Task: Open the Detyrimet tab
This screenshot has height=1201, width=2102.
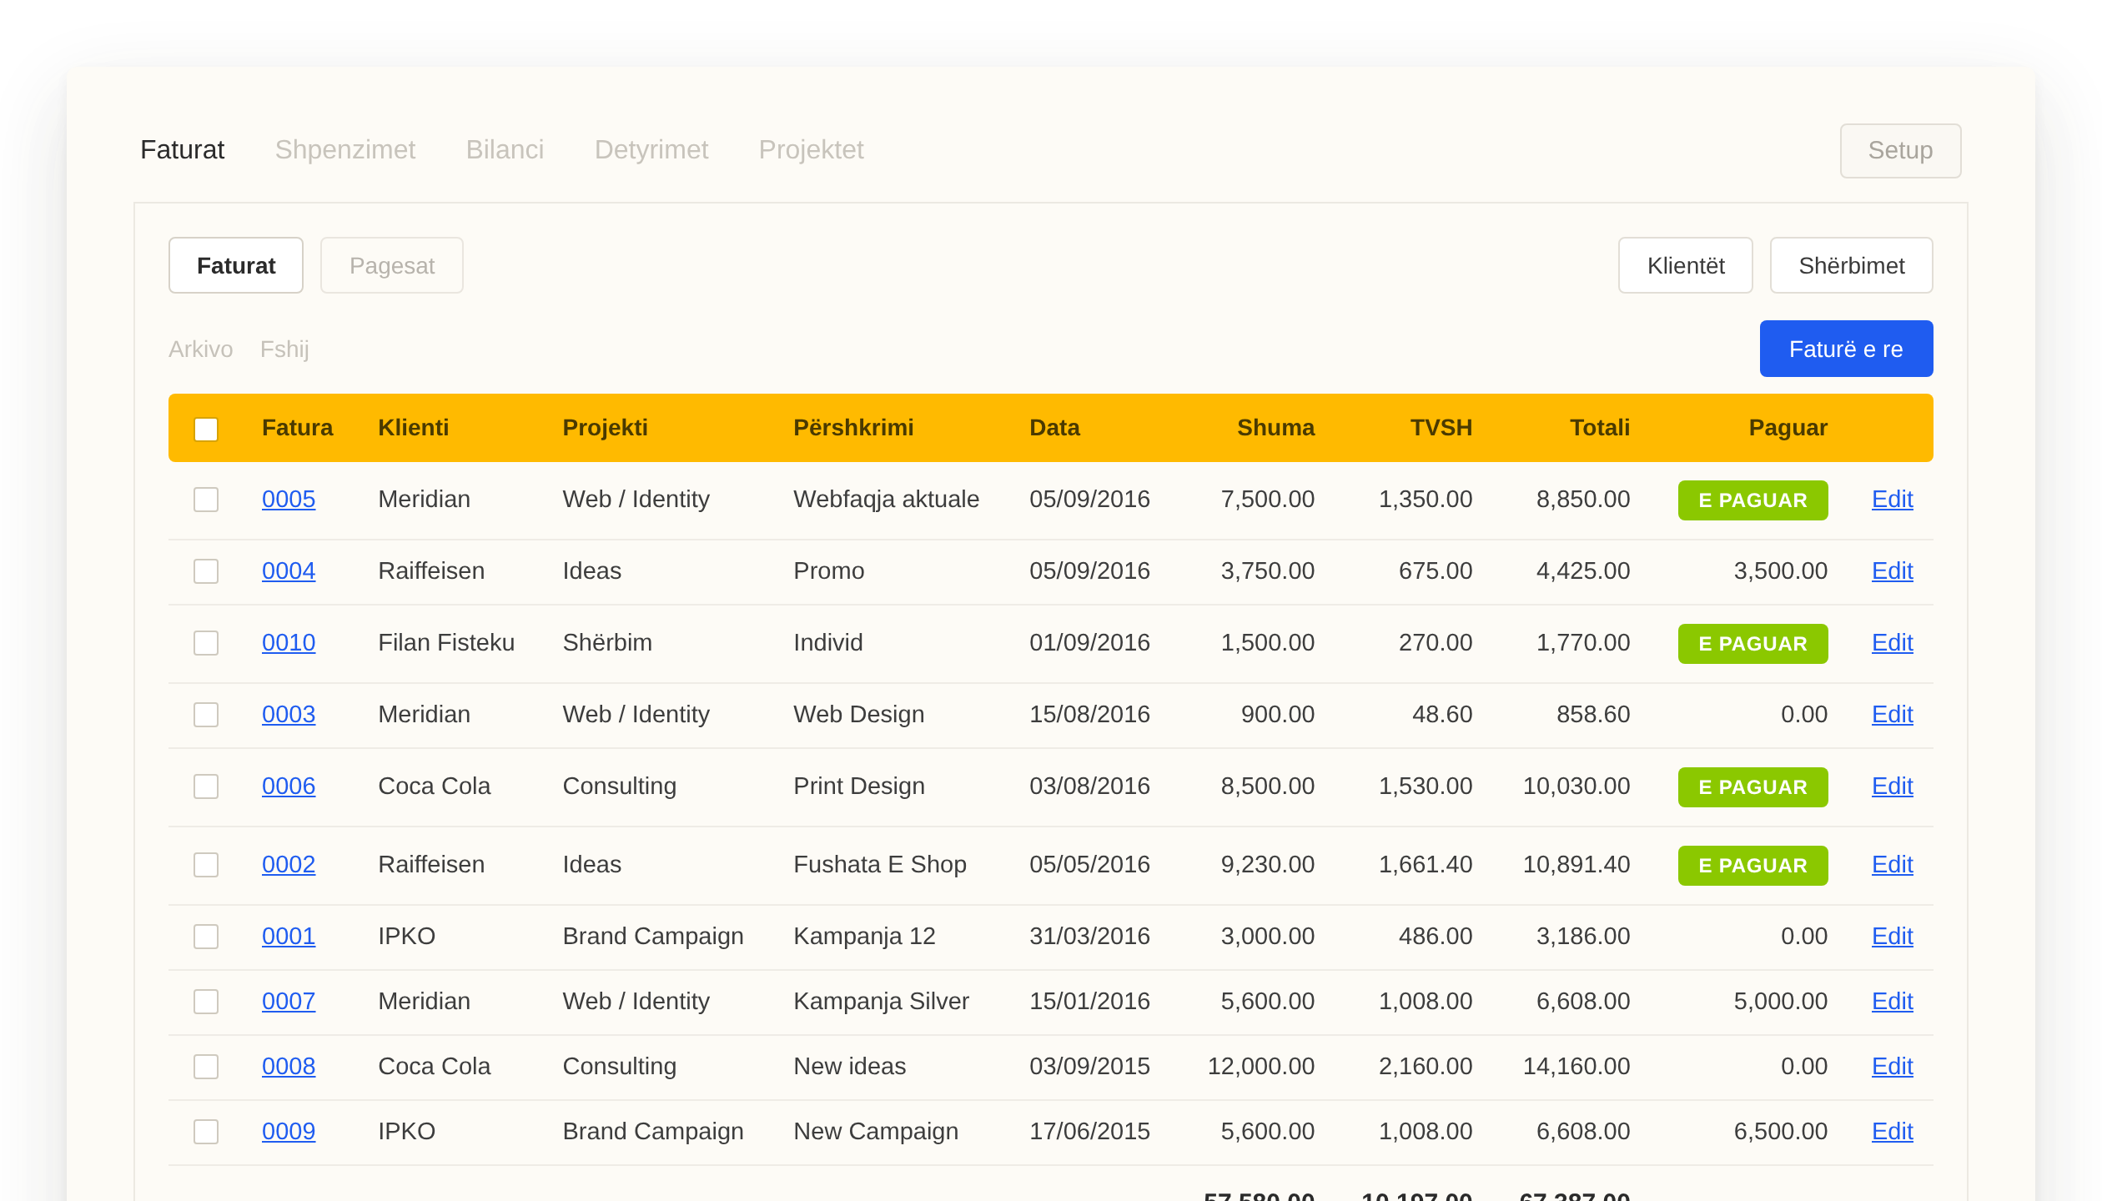Action: click(x=651, y=149)
